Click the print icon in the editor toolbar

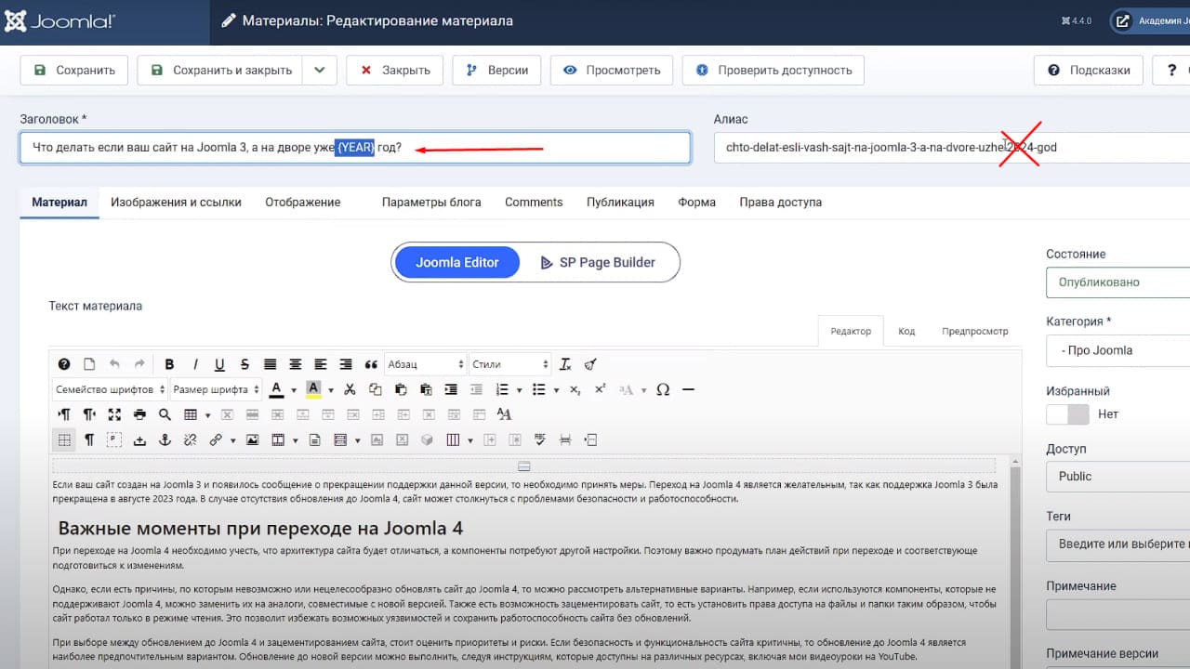(139, 414)
